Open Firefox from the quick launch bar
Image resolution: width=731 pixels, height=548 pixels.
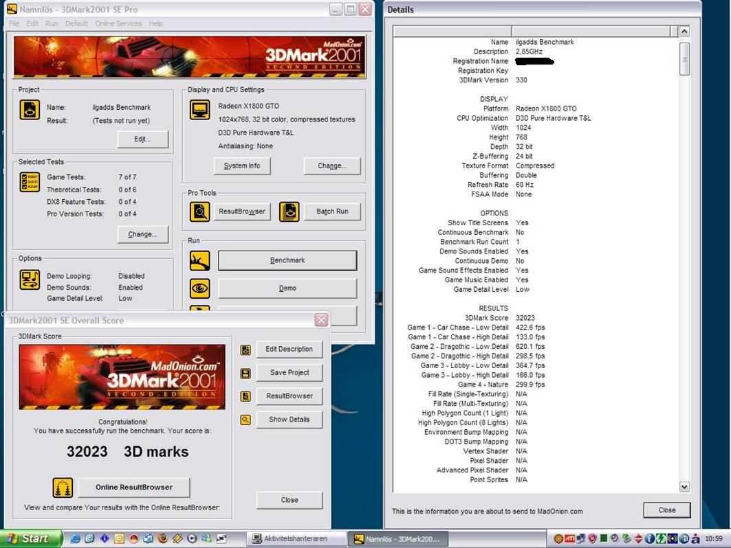163,538
